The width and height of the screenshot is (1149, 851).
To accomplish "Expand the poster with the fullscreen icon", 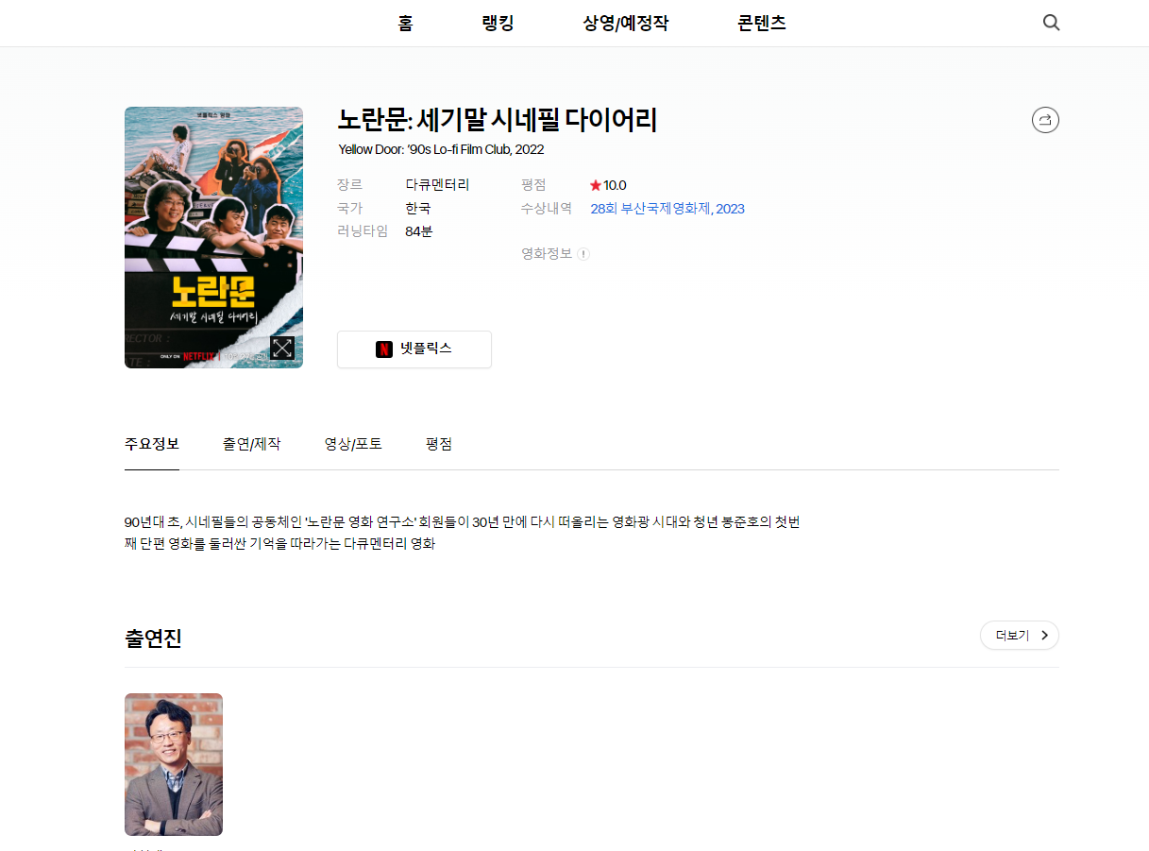I will tap(281, 348).
